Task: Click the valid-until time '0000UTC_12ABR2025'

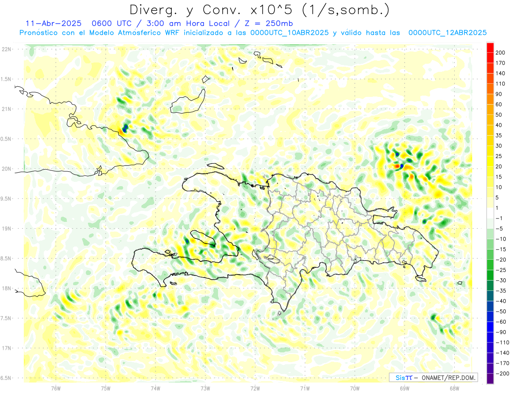Action: (x=447, y=33)
